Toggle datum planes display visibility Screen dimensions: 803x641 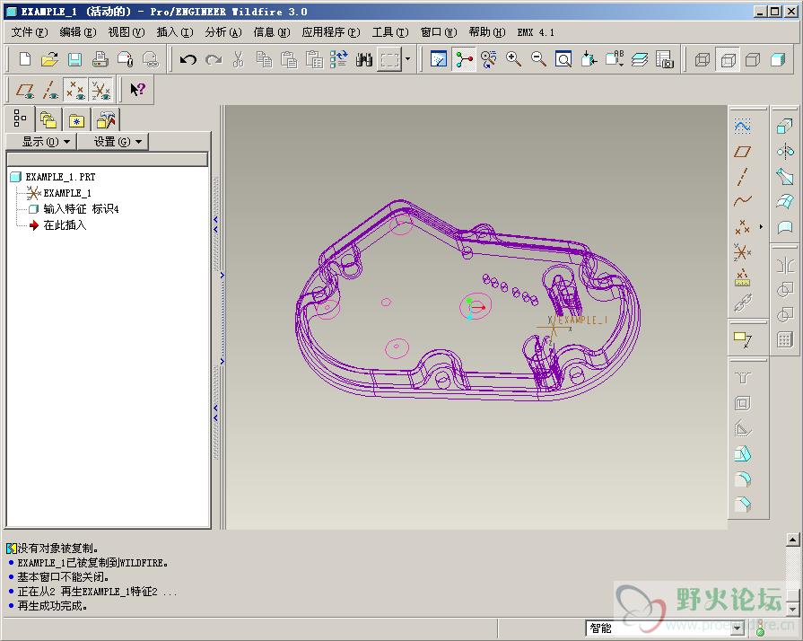[x=25, y=90]
